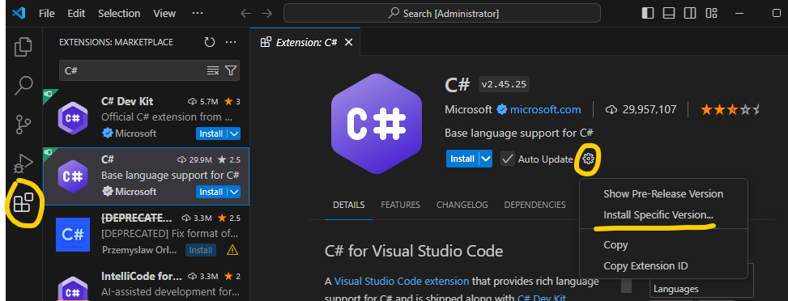Choose Install Specific Version menu entry
Screen dimensions: 788x301
658,214
